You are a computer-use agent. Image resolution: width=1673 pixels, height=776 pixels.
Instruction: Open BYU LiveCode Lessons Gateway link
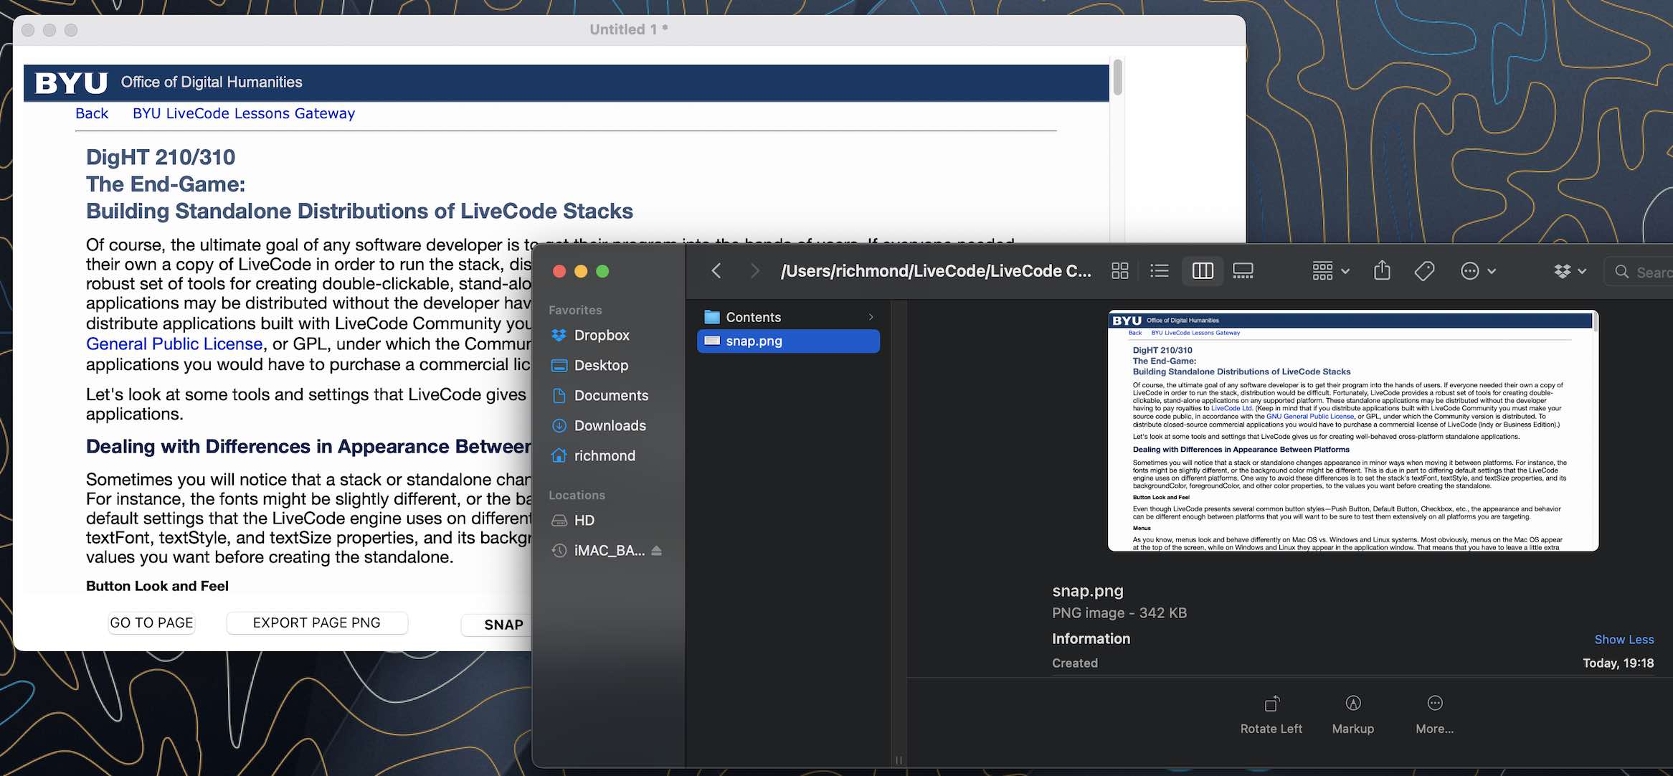244,113
